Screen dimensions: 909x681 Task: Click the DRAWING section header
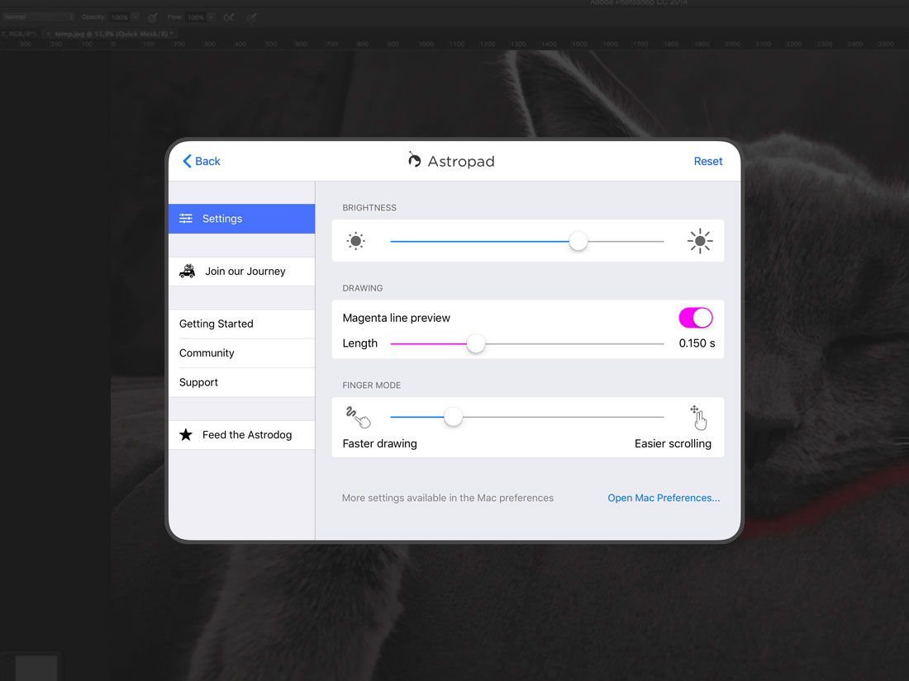362,288
